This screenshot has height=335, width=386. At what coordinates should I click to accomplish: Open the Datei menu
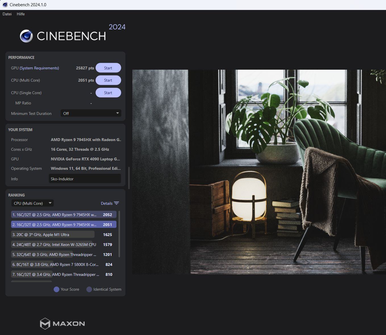tap(7, 14)
